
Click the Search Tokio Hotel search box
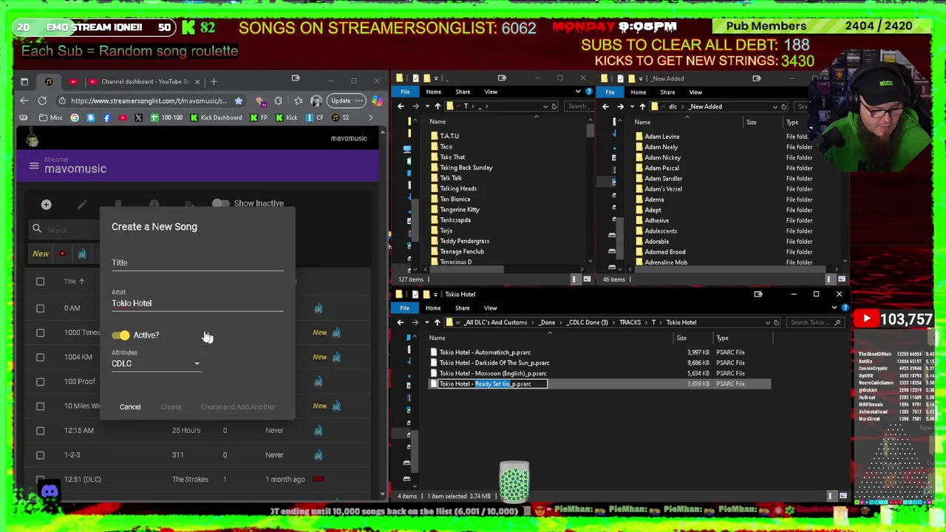tap(816, 322)
